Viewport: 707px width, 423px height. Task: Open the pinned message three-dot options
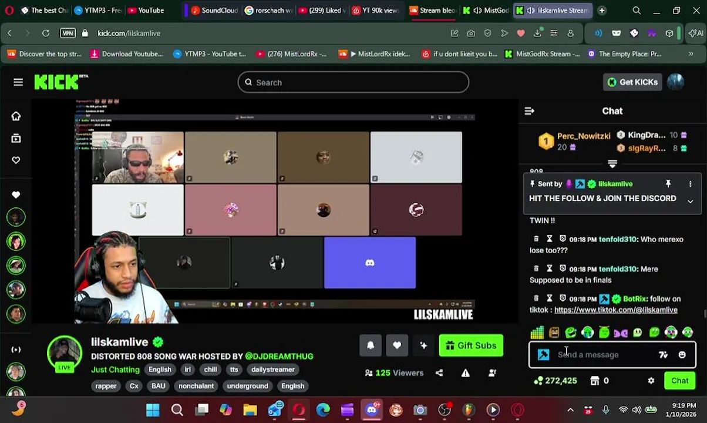(690, 184)
